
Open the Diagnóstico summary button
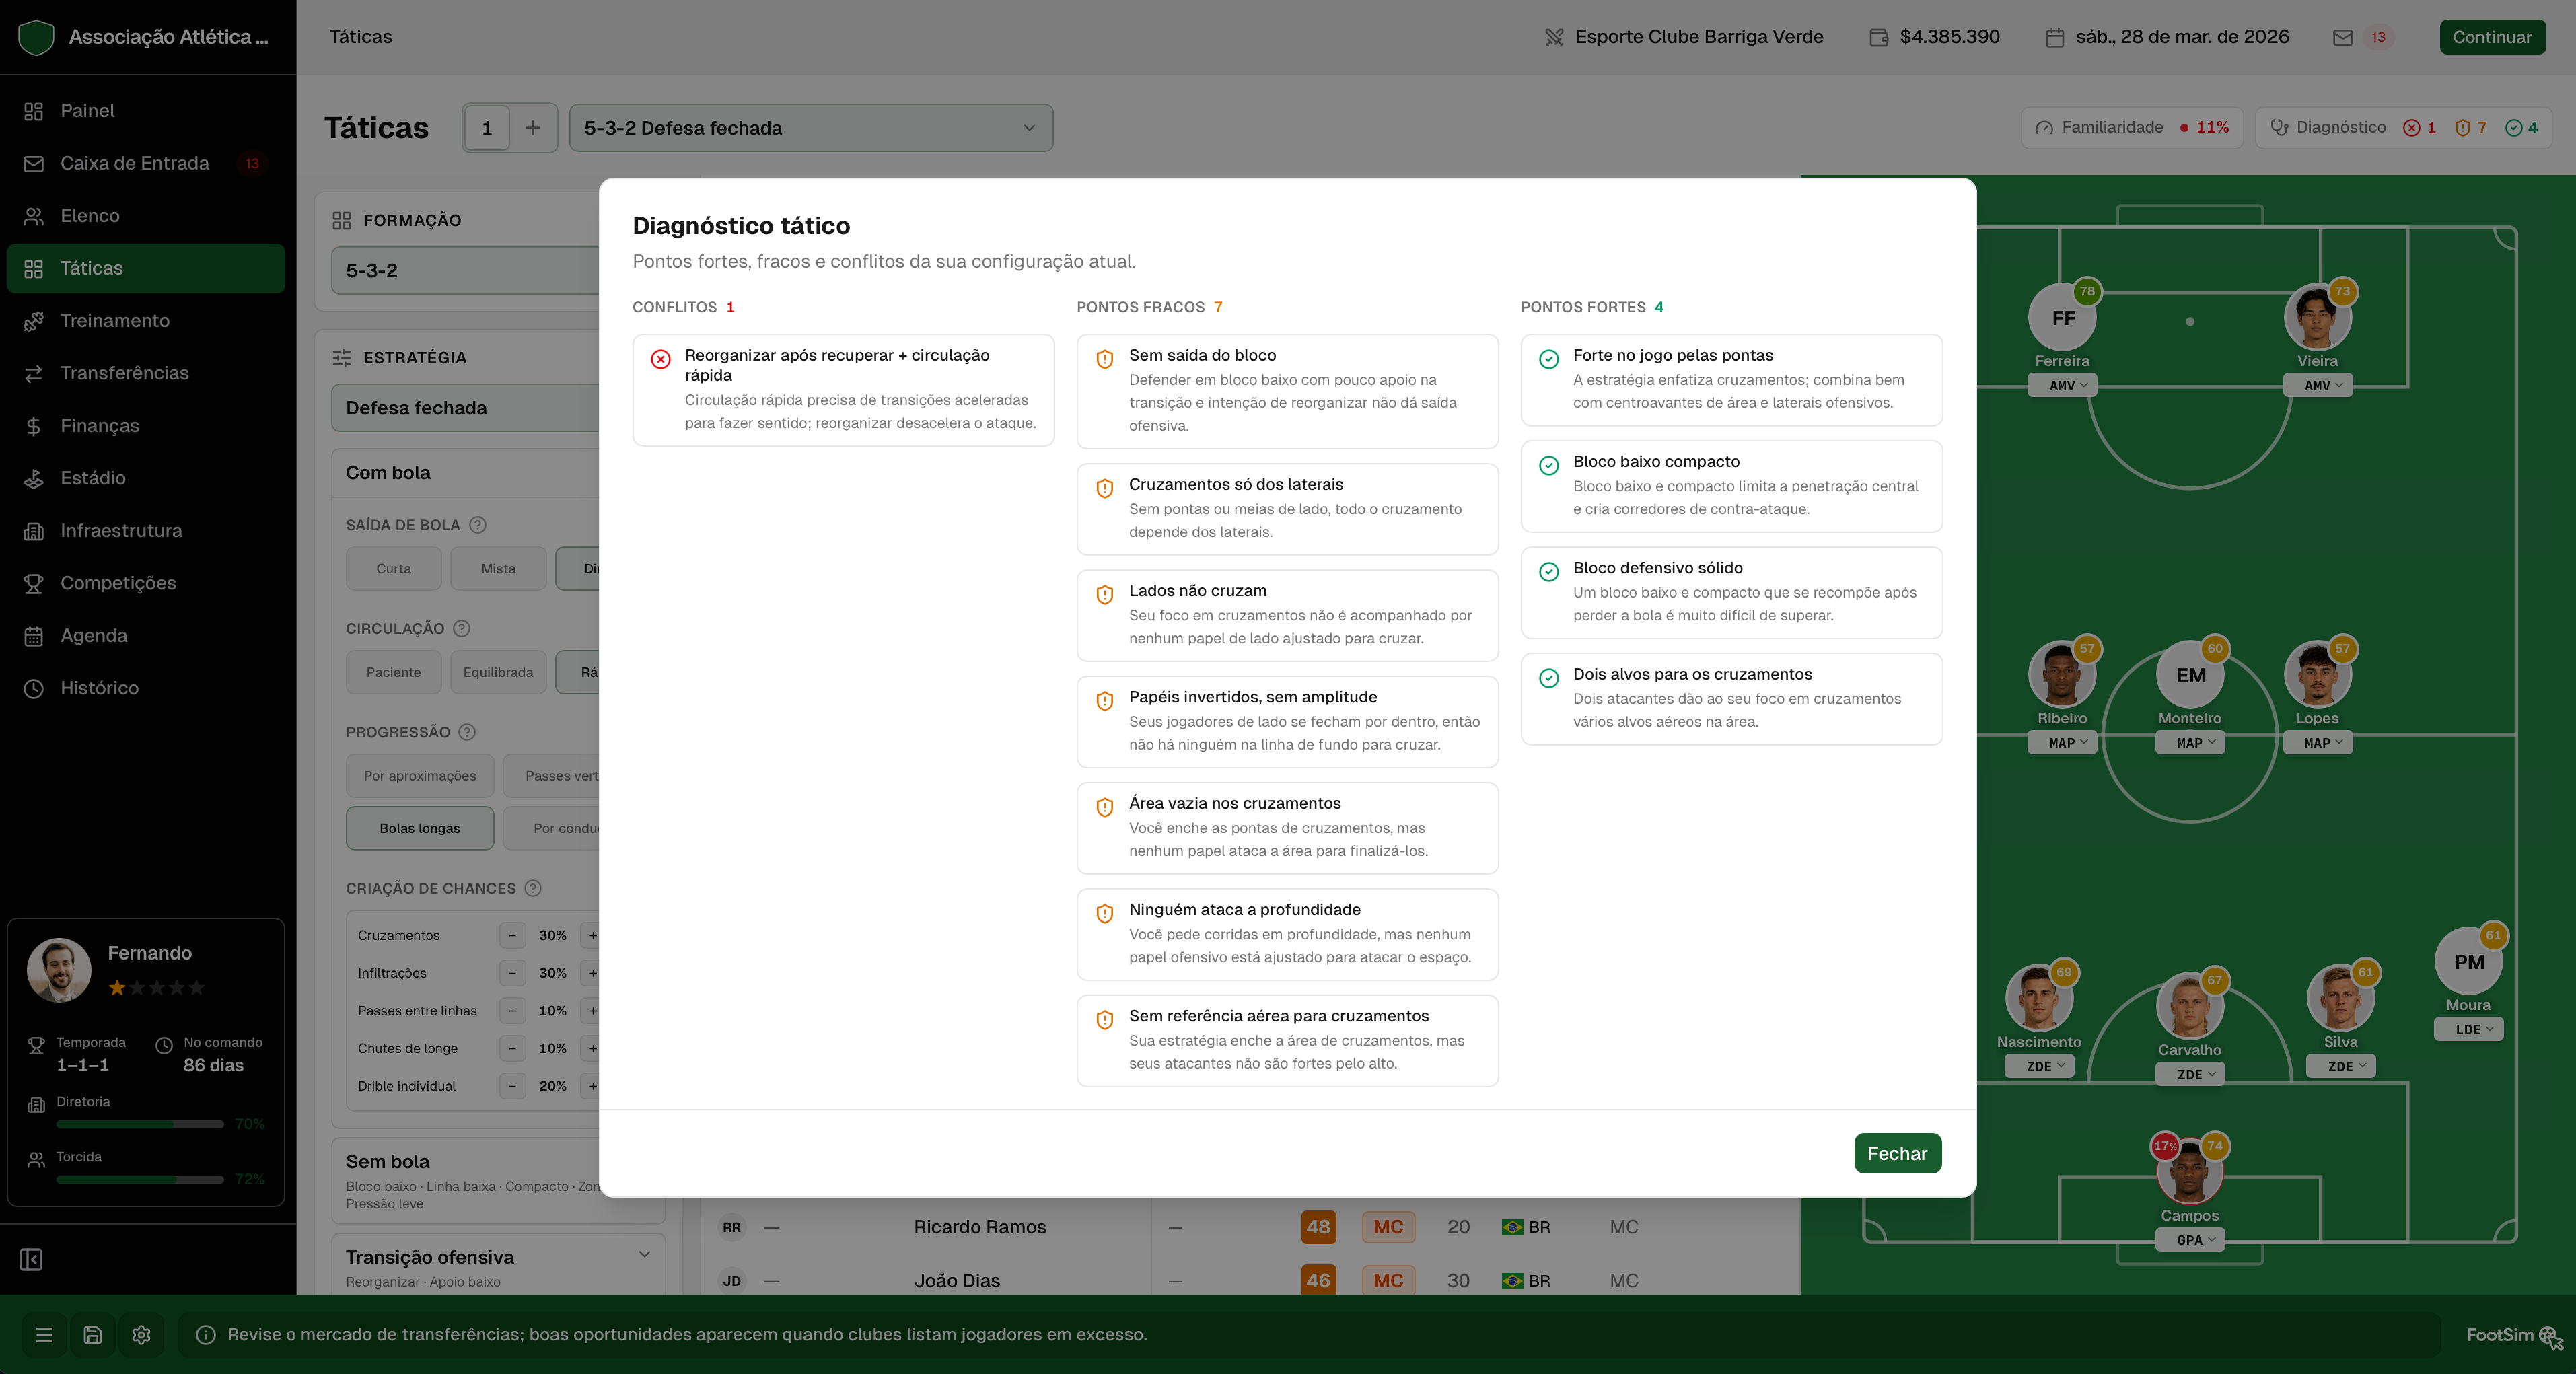coord(2403,128)
